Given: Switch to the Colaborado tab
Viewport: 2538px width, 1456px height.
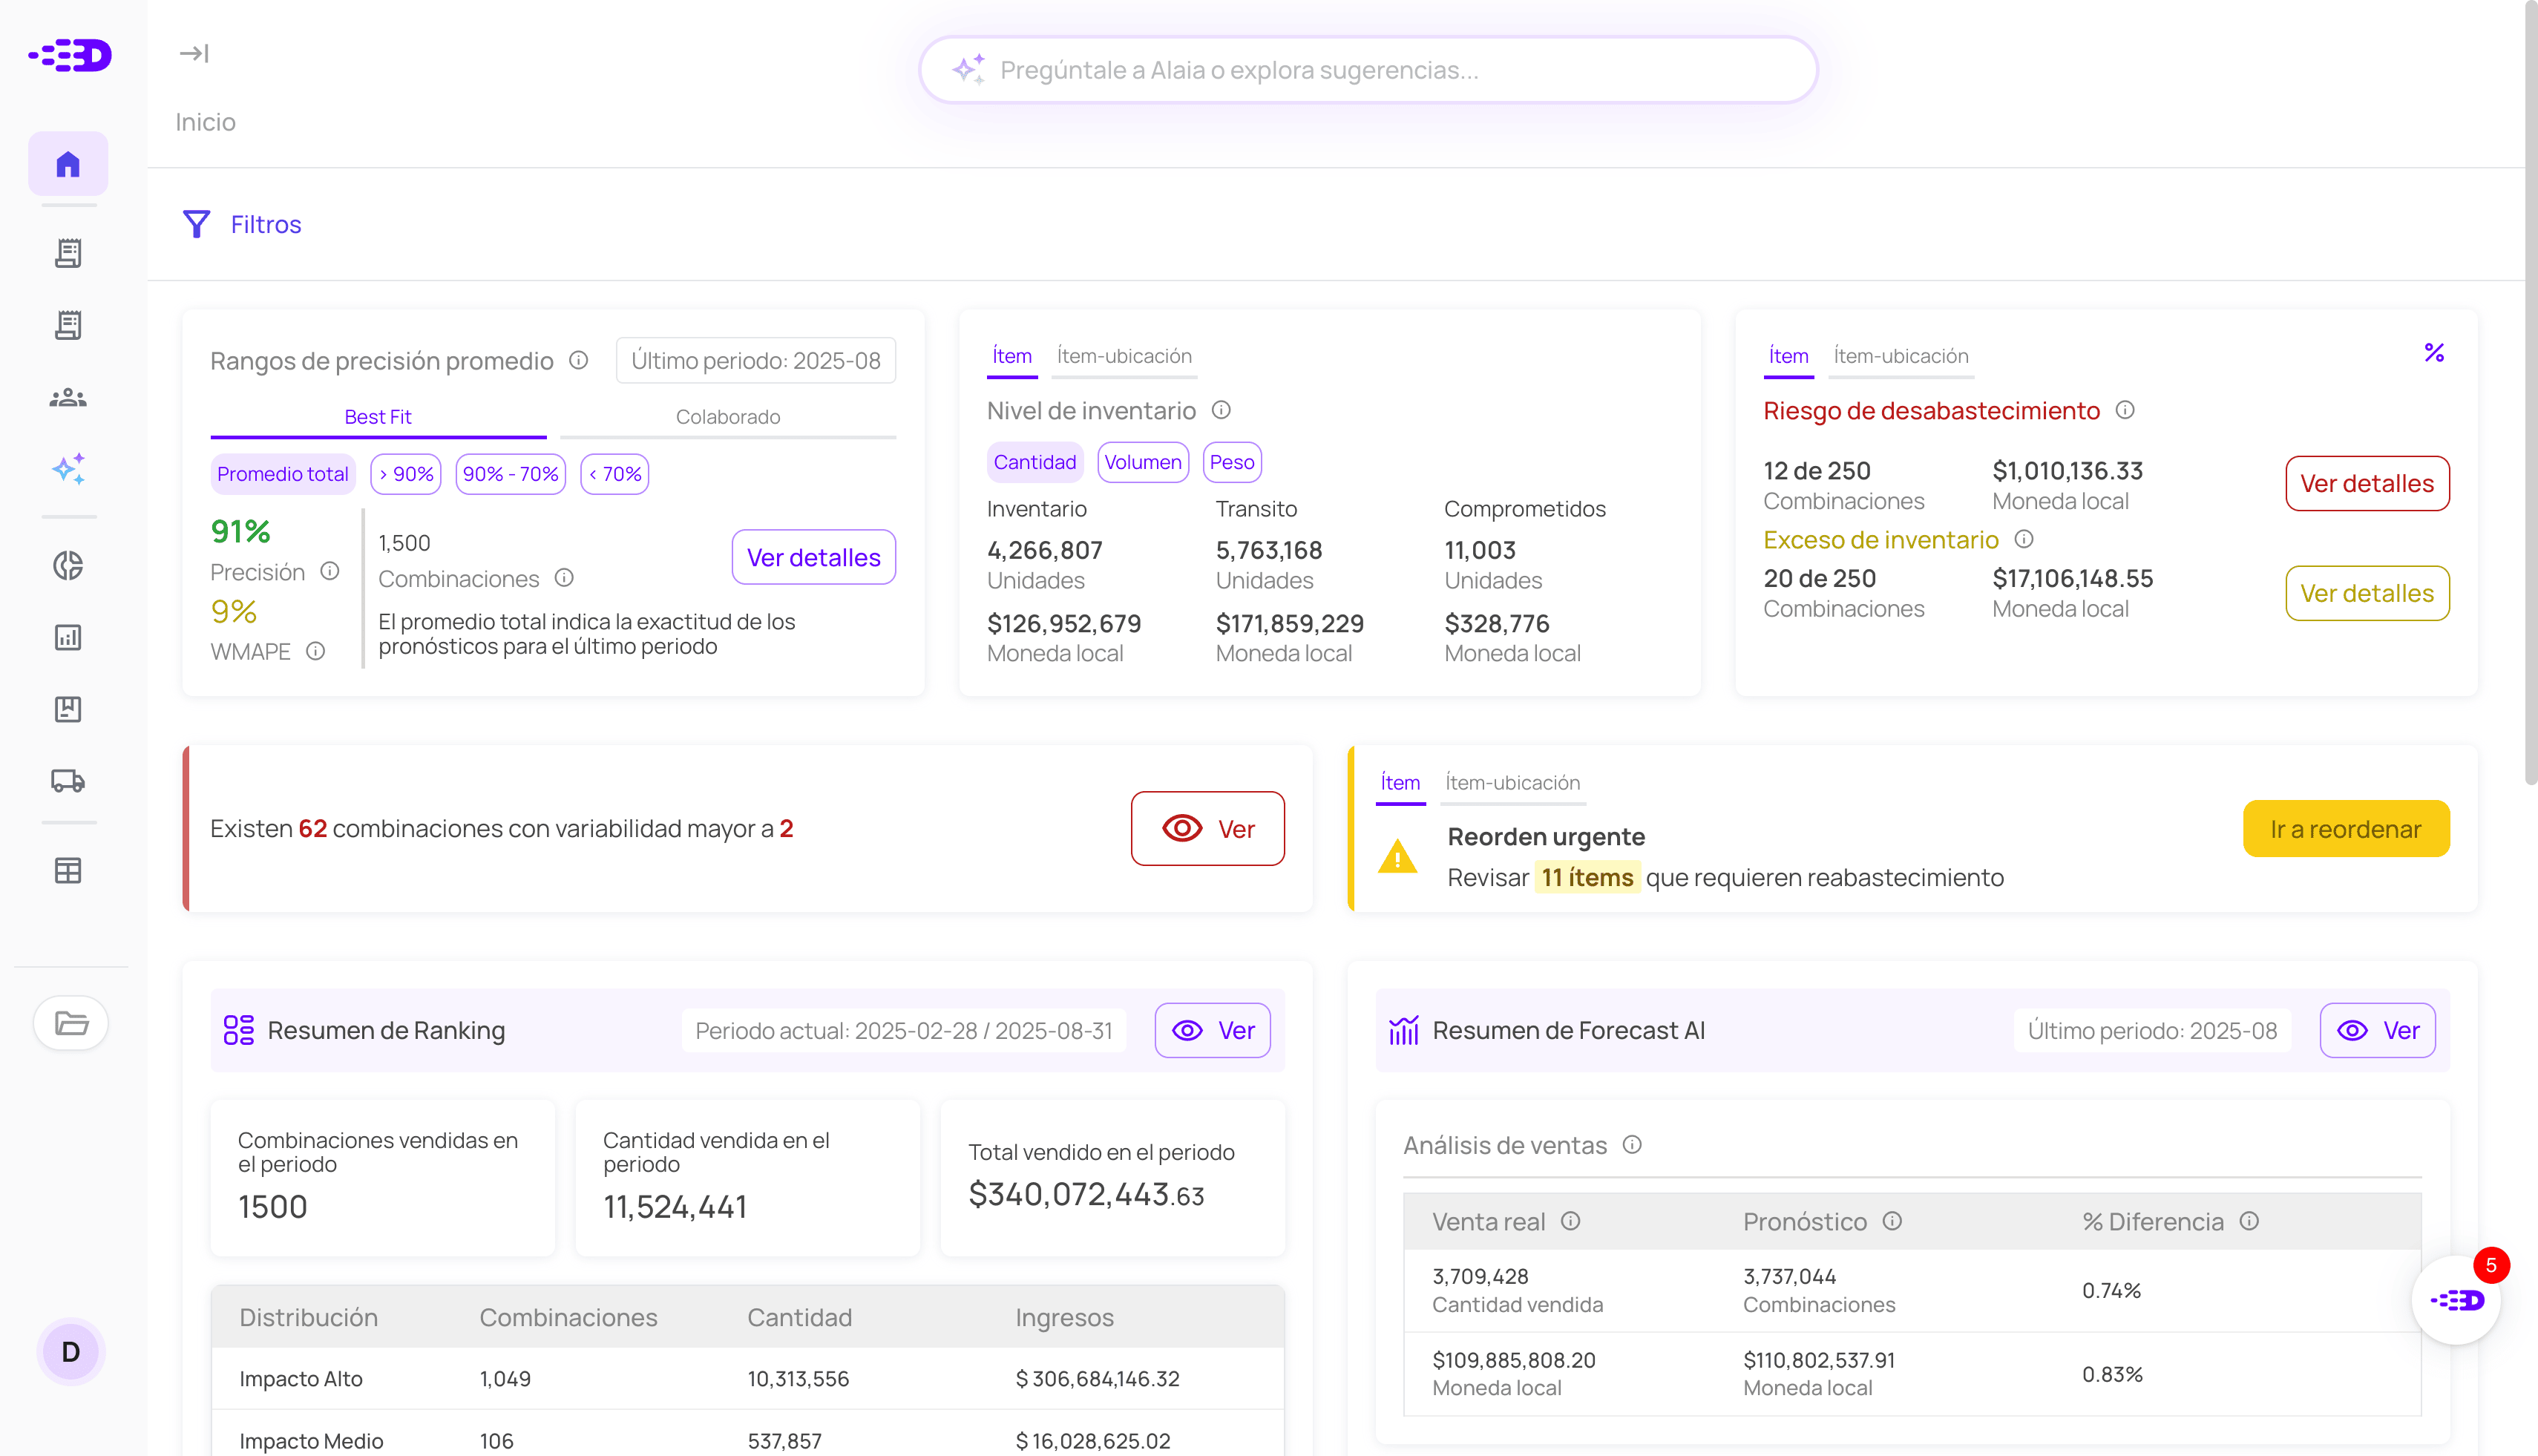Looking at the screenshot, I should tap(727, 417).
